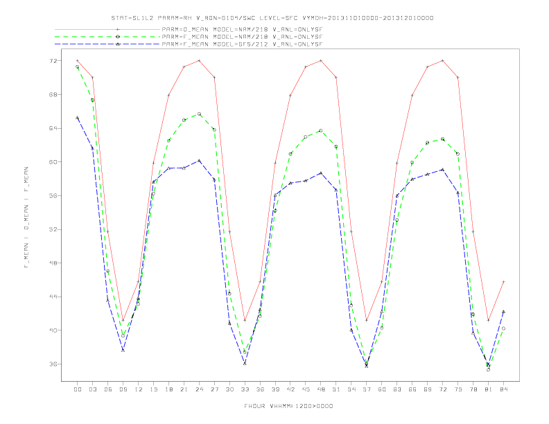
Task: Click green NAM circle marker at hour 48
Action: (x=321, y=131)
